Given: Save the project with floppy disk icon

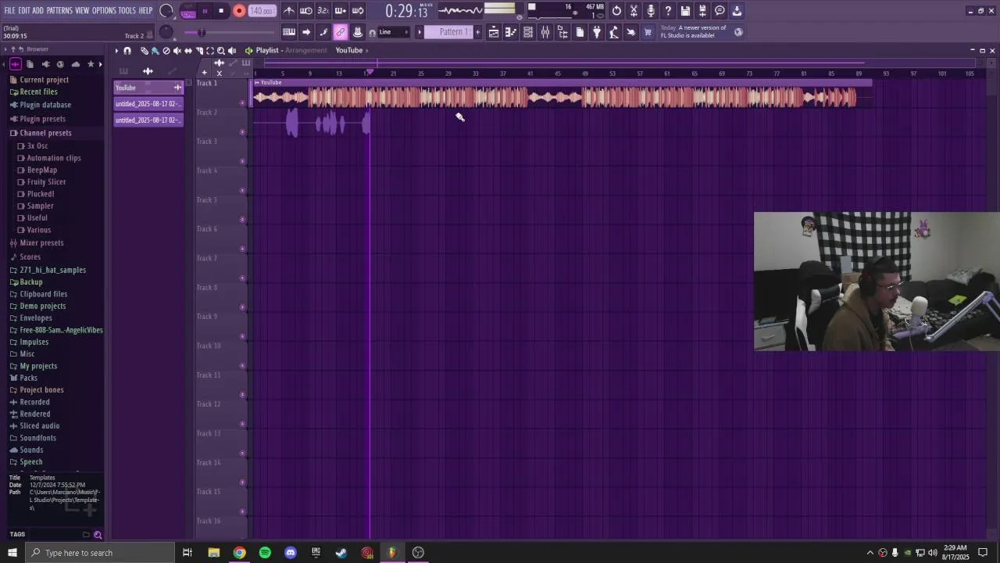Looking at the screenshot, I should pos(685,11).
